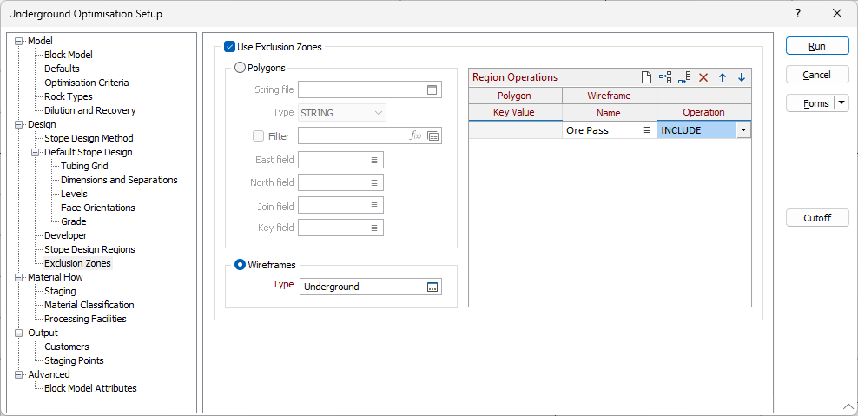The image size is (858, 416).
Task: Open the wireframe list icon beside Ore Pass
Action: point(646,130)
